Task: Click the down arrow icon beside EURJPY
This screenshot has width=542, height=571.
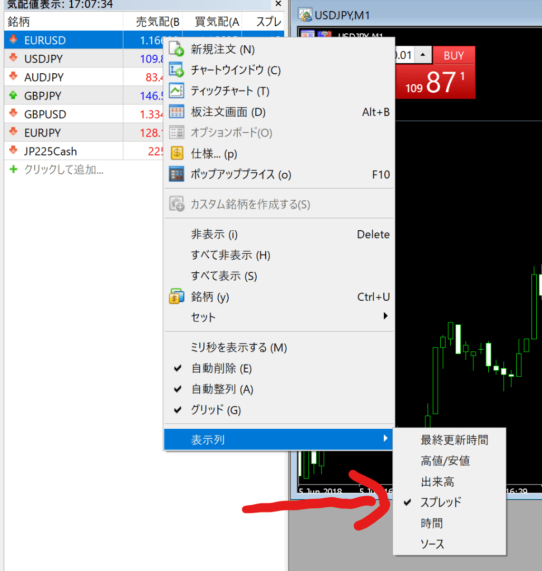Action: coord(14,132)
